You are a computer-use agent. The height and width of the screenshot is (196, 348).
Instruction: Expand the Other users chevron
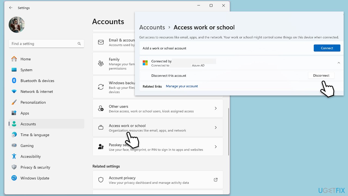tap(216, 108)
